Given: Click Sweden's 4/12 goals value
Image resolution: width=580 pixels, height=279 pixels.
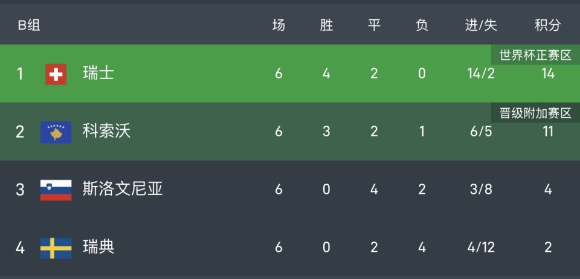Looking at the screenshot, I should click(x=481, y=247).
